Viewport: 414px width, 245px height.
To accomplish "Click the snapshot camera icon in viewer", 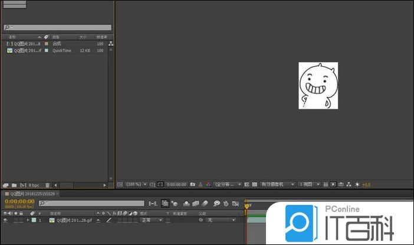I will [193, 185].
